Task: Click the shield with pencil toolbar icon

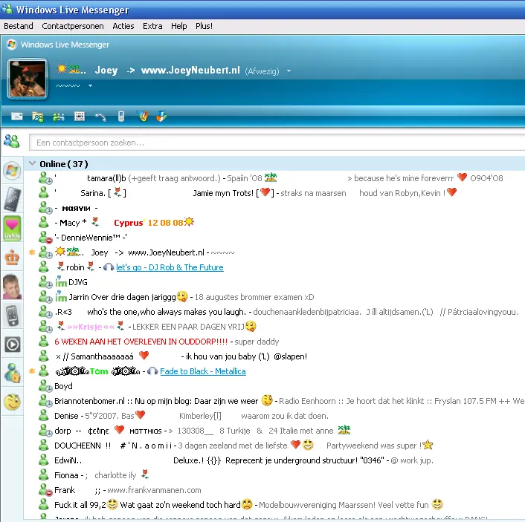Action: pyautogui.click(x=143, y=116)
